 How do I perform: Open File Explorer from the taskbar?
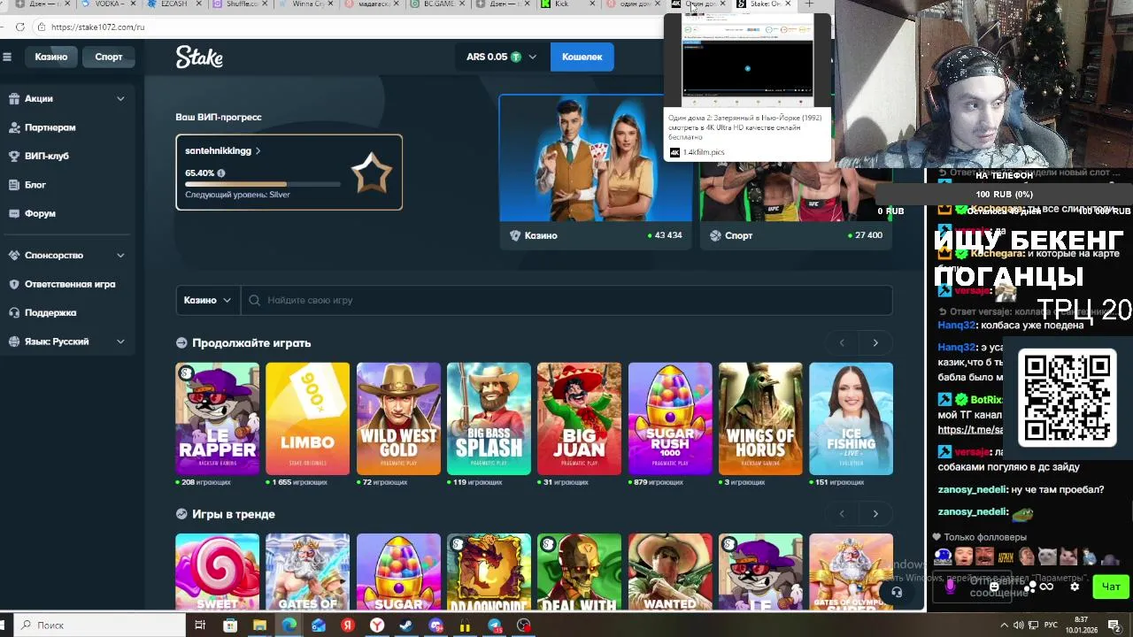(259, 625)
